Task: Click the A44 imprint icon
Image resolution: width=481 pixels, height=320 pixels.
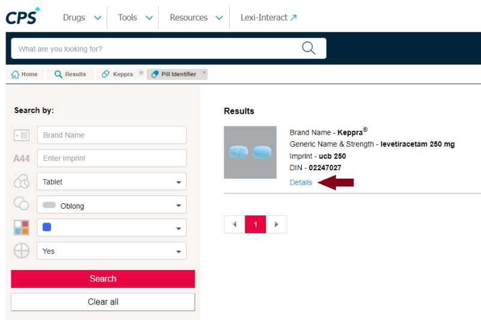Action: [x=22, y=158]
